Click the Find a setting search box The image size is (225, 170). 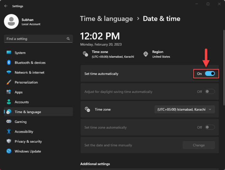click(x=39, y=39)
